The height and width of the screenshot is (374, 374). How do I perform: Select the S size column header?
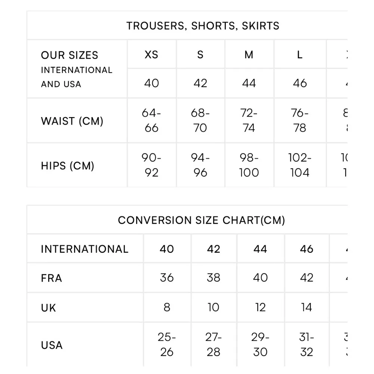[200, 55]
